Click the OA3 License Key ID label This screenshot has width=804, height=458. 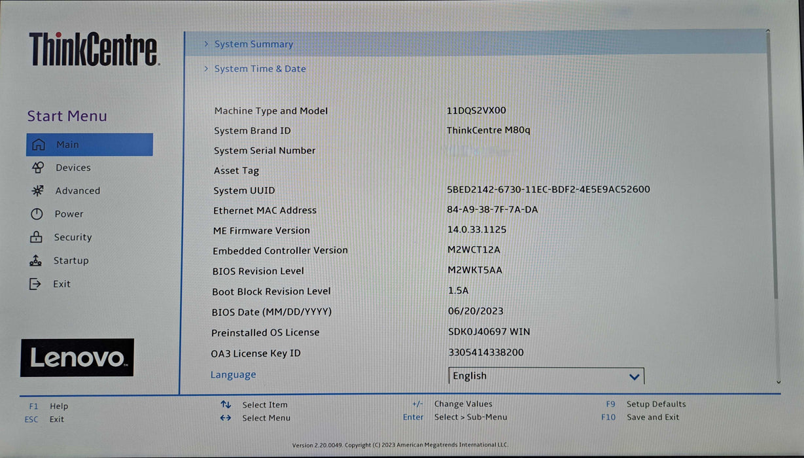(x=256, y=353)
